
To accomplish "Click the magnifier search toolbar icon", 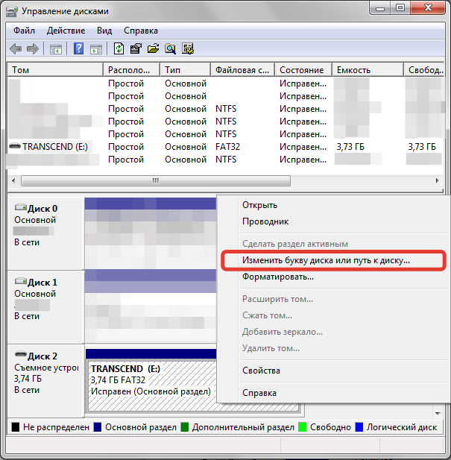I will tap(171, 49).
